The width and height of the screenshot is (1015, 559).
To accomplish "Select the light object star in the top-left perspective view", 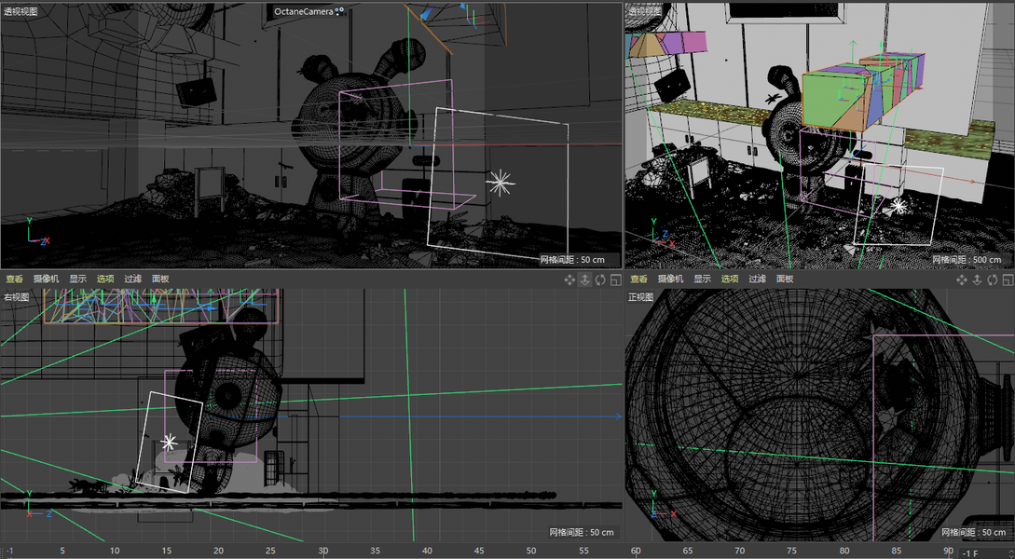I will click(x=501, y=184).
